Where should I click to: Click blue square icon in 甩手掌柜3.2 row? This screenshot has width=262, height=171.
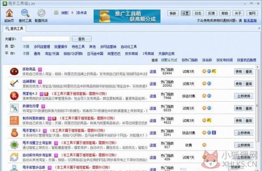[214, 133]
